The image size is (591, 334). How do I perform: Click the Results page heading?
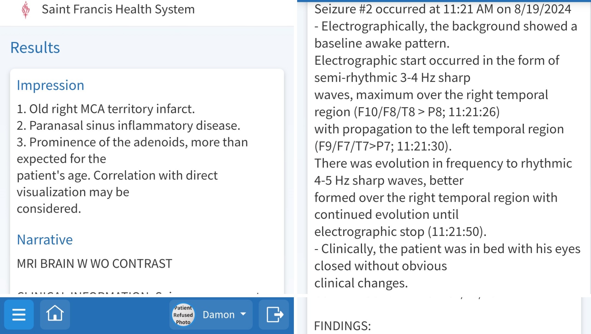click(35, 48)
